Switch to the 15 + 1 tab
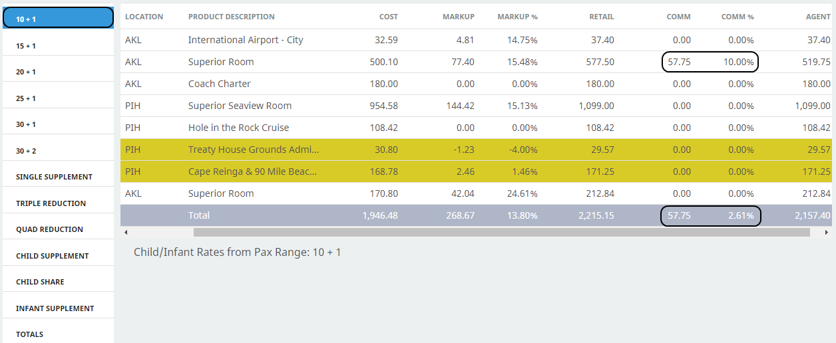The width and height of the screenshot is (836, 343). 58,46
